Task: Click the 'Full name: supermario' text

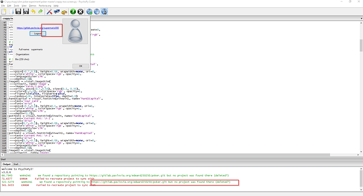Action: click(31, 49)
